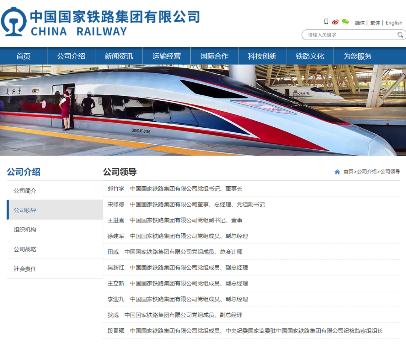This screenshot has height=346, width=406.
Task: Open the Weibo icon link
Action: point(335,22)
